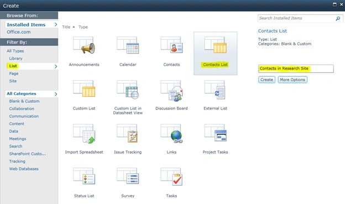The image size is (345, 204).
Task: Maximize the Create dialog window
Action: (x=334, y=4)
